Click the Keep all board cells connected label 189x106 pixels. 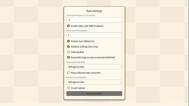coord(86,73)
